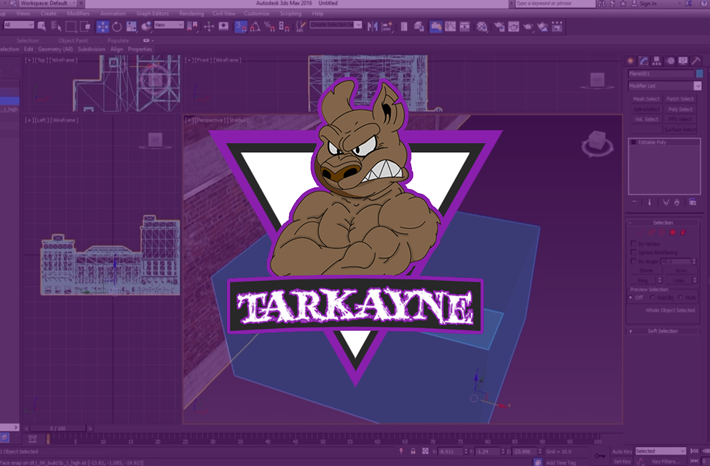The width and height of the screenshot is (710, 466).
Task: Activate the Select and Move tool
Action: pos(102,26)
